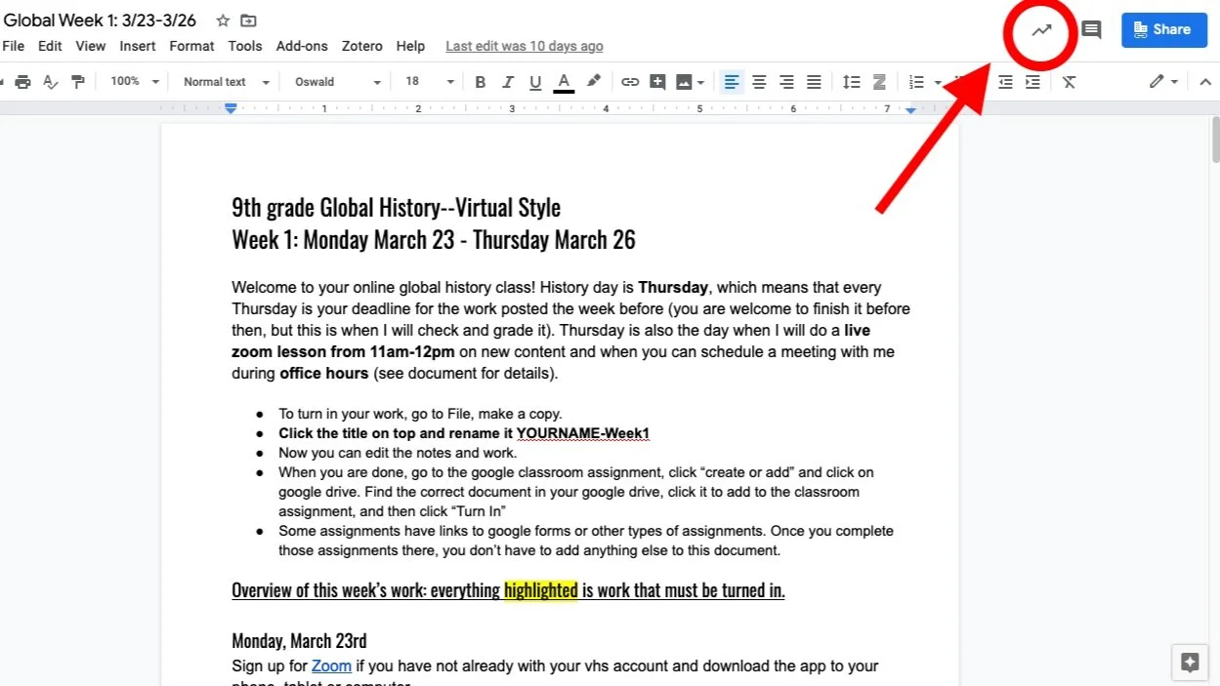Star the Global Week 1 document
This screenshot has width=1220, height=686.
pos(223,20)
